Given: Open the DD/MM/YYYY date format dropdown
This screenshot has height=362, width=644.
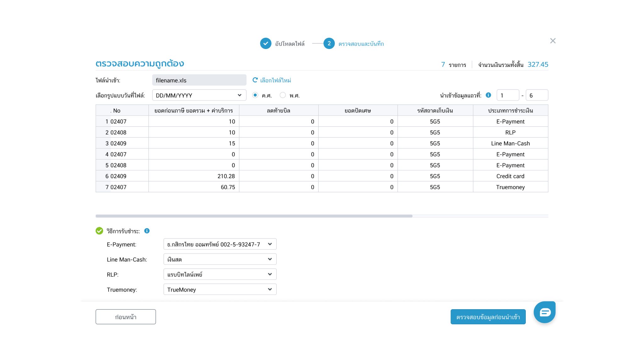Looking at the screenshot, I should coord(199,95).
